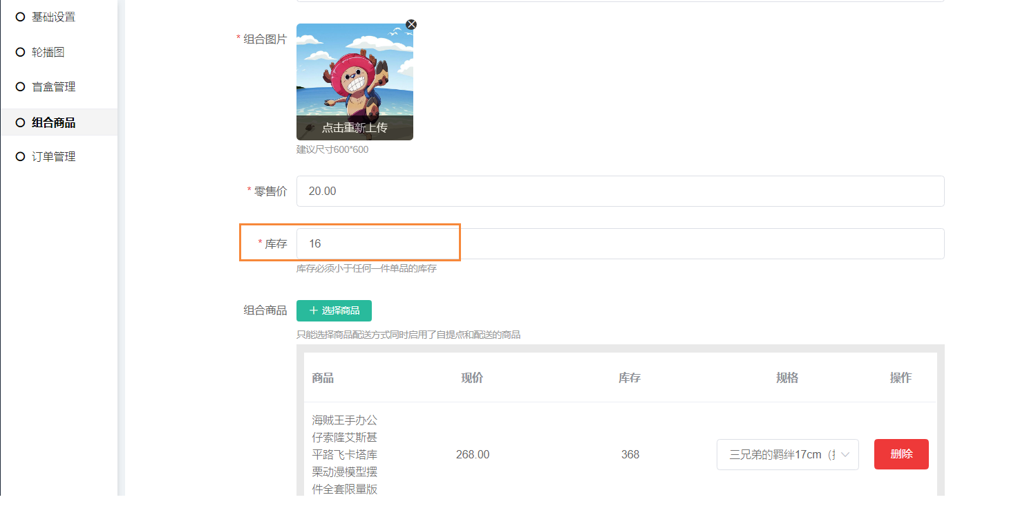
Task: Click the 库存 value 368 in table
Action: [630, 454]
